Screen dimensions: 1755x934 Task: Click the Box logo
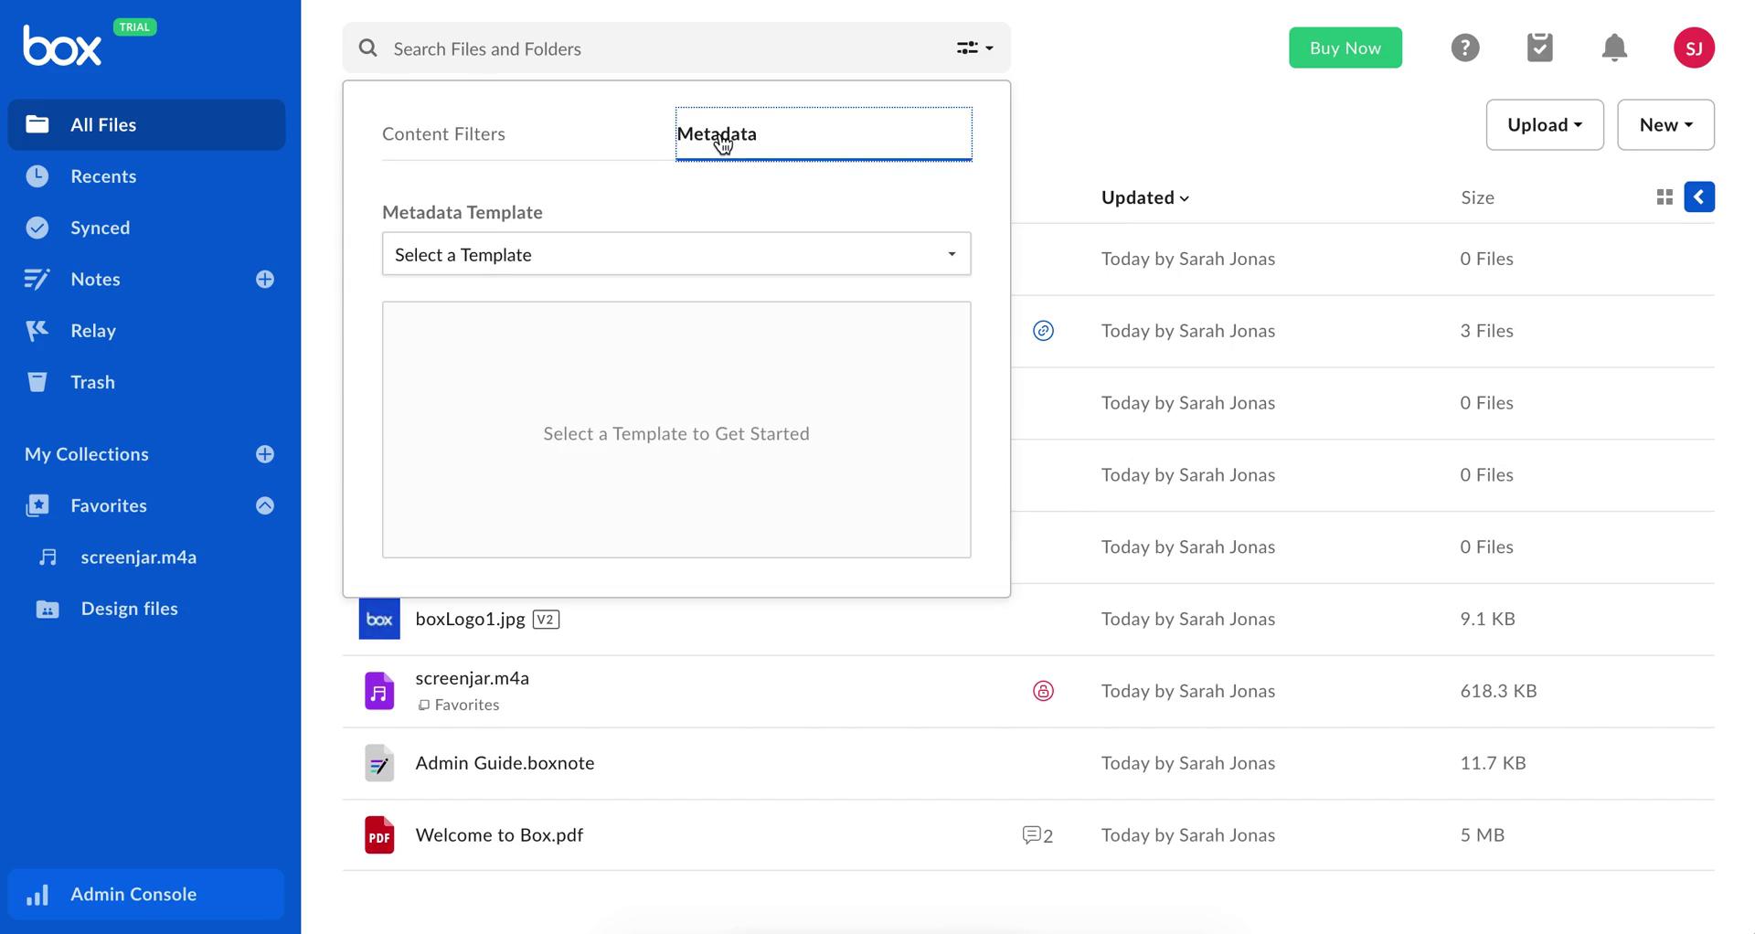click(62, 46)
